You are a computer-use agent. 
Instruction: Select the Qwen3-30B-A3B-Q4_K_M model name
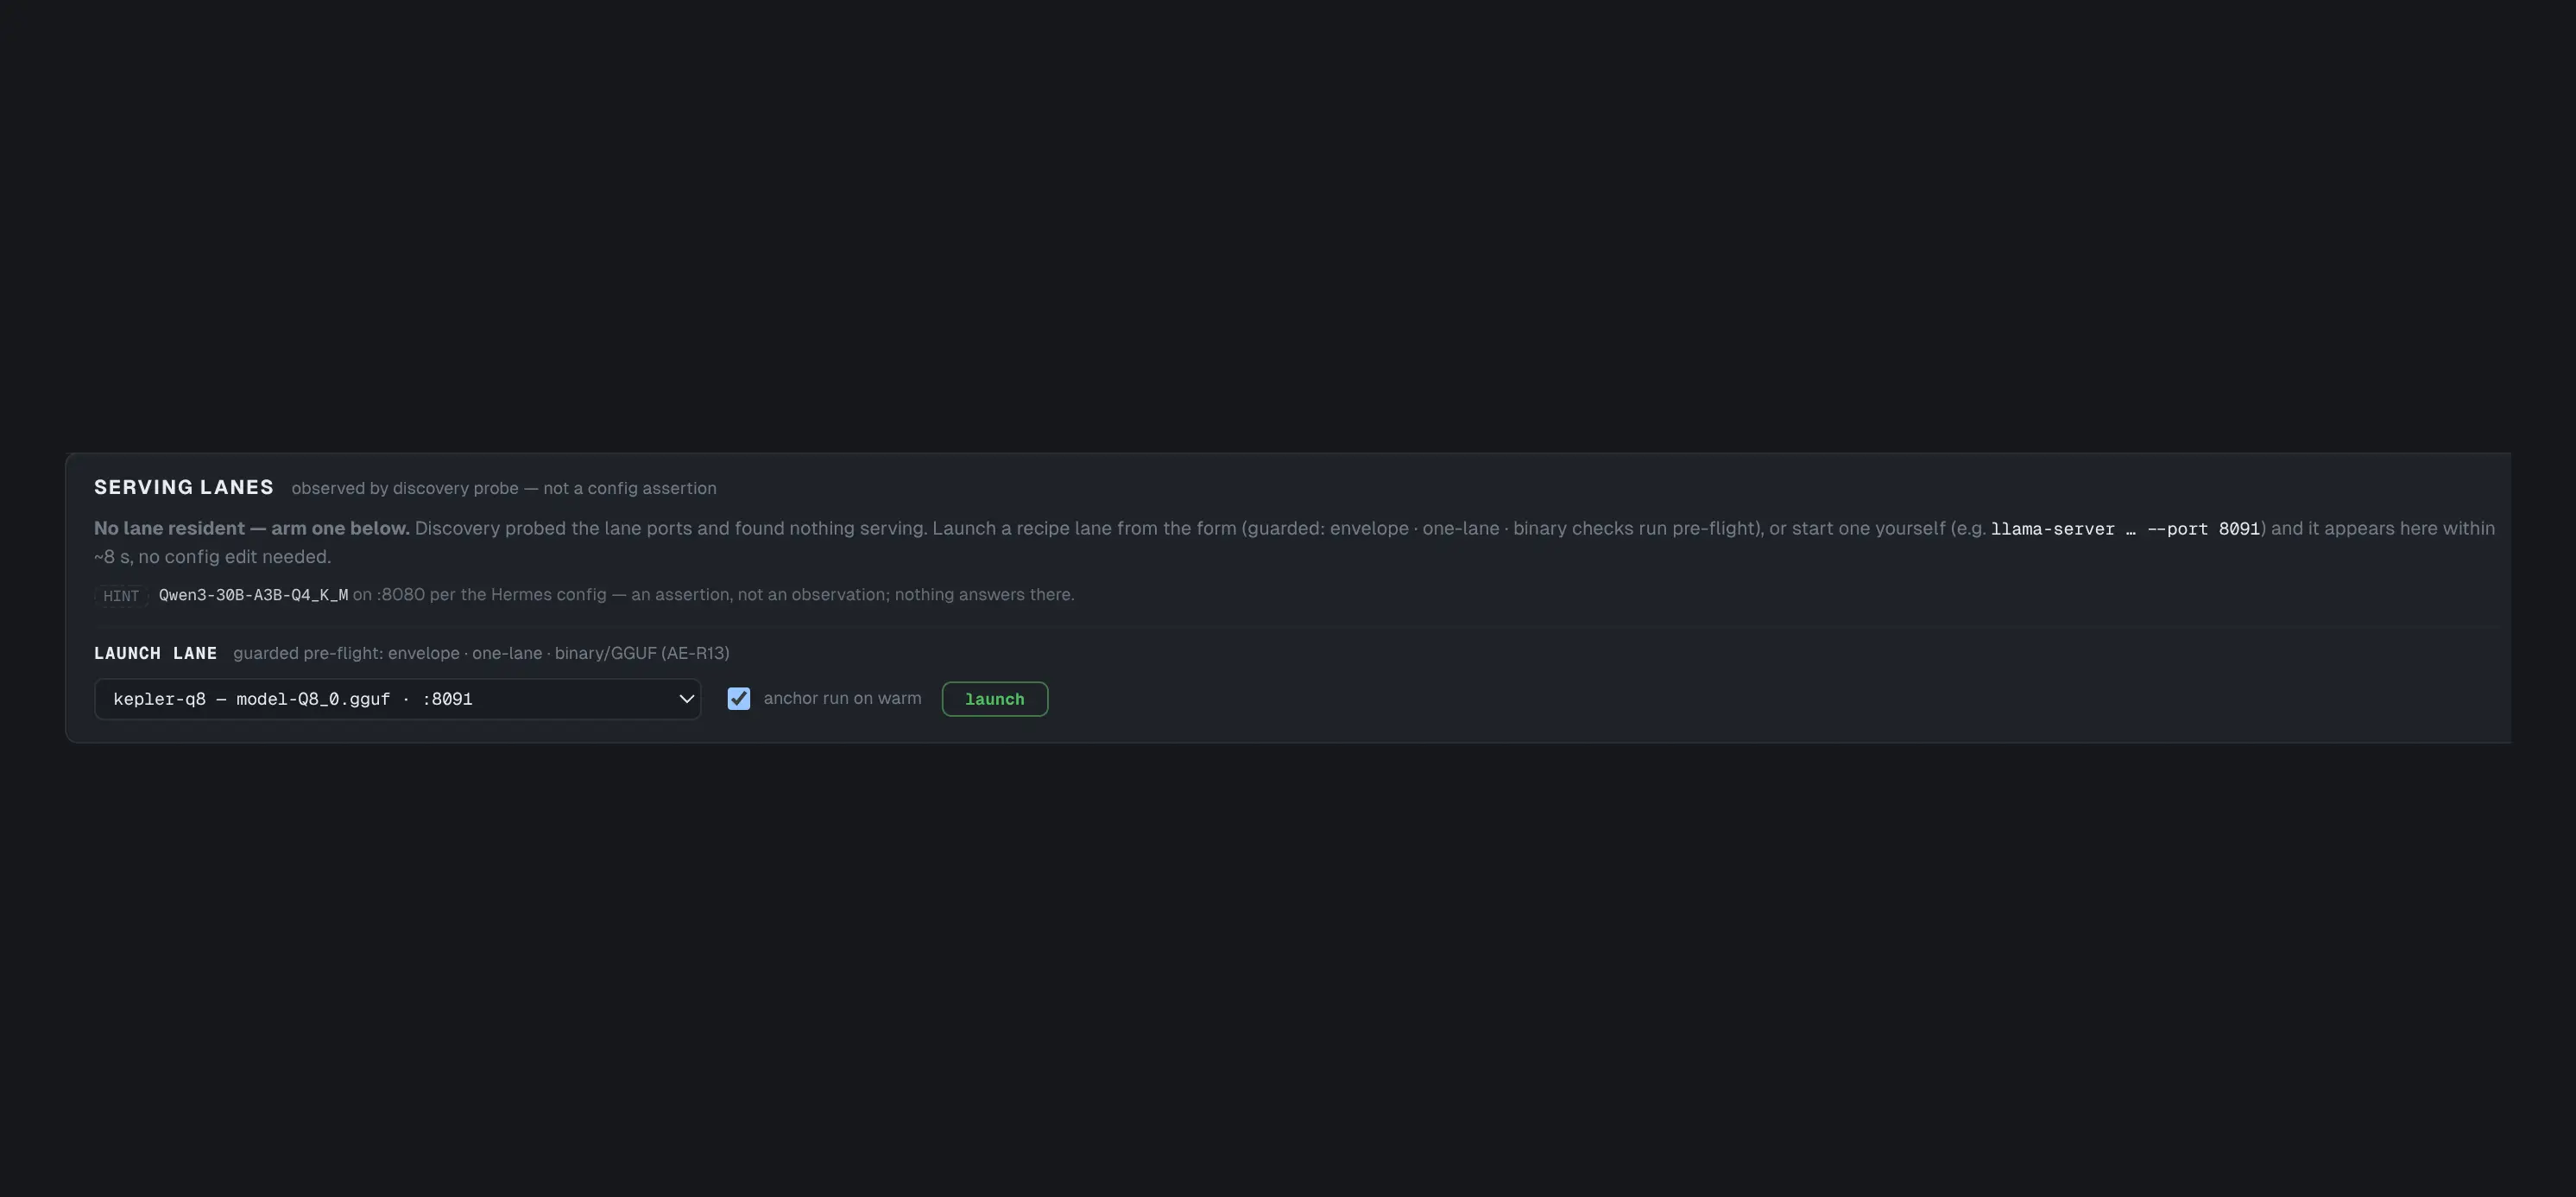click(x=253, y=594)
